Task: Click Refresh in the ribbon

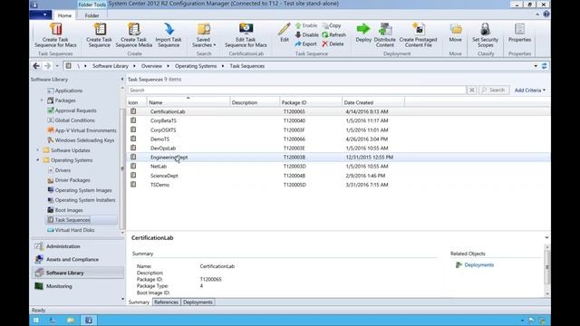Action: pyautogui.click(x=334, y=34)
